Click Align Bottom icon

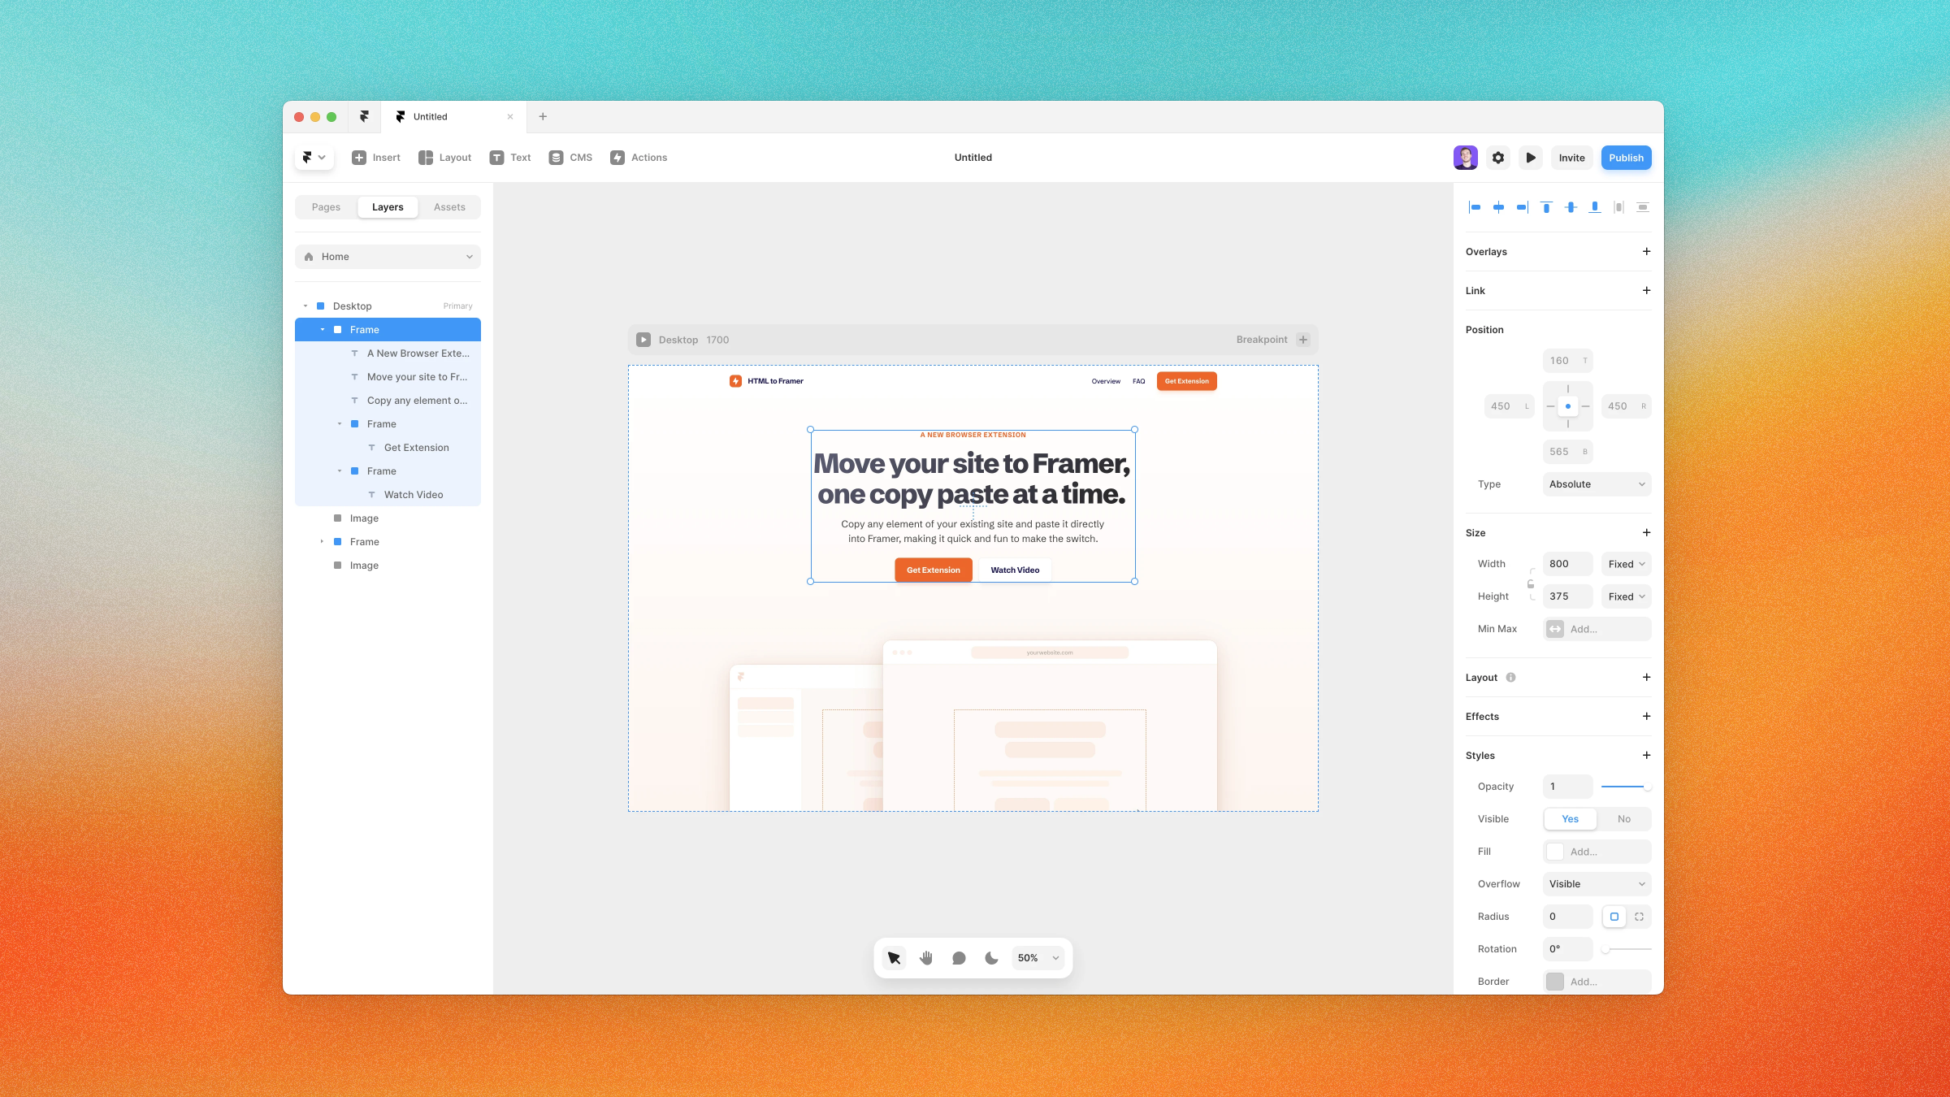pos(1595,207)
